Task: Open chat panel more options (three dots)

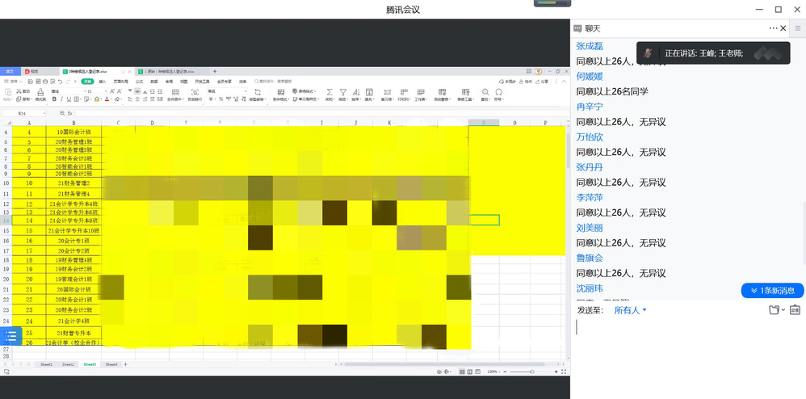Action: pos(773,28)
